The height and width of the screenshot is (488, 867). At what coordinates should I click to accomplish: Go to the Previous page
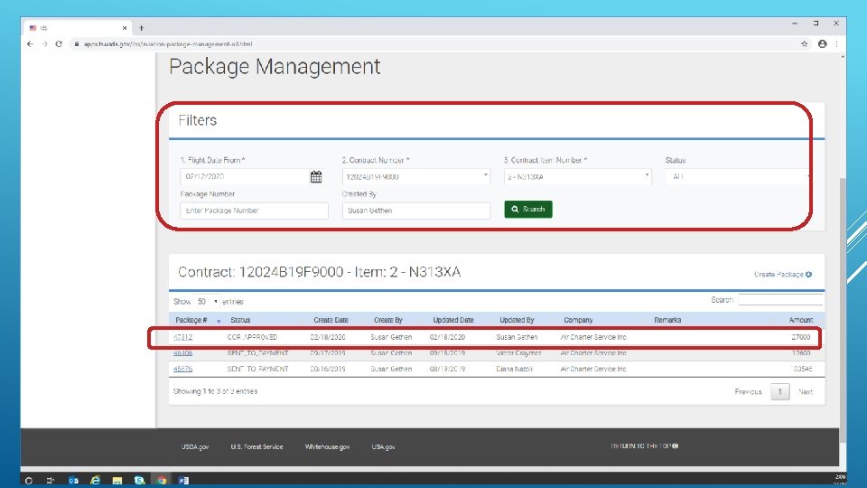(x=748, y=391)
